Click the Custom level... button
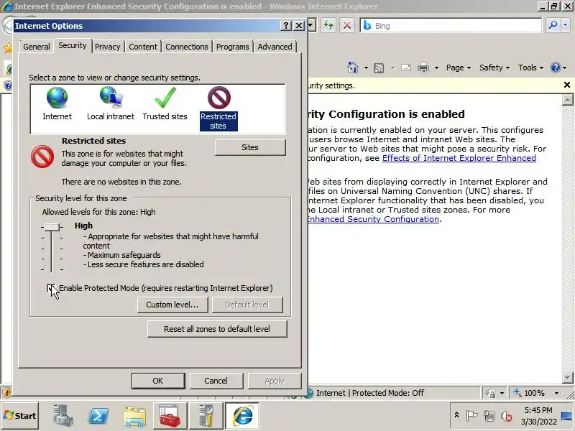Viewport: 575px width, 431px height. pos(172,305)
